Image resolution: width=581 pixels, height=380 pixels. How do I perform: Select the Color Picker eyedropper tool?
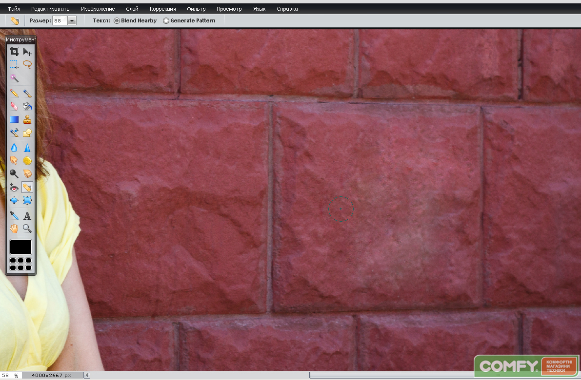pos(14,215)
